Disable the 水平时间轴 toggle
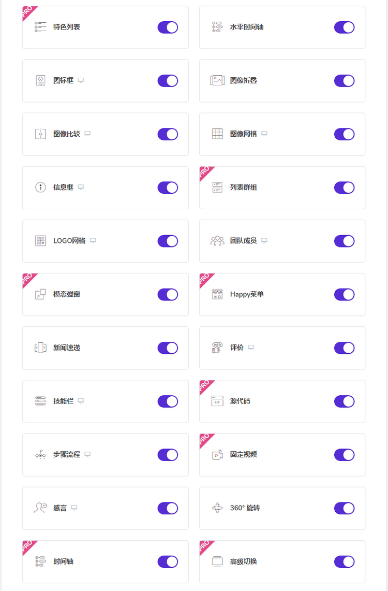 (345, 27)
